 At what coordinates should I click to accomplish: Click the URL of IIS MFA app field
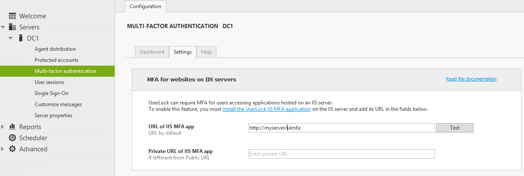click(x=341, y=128)
